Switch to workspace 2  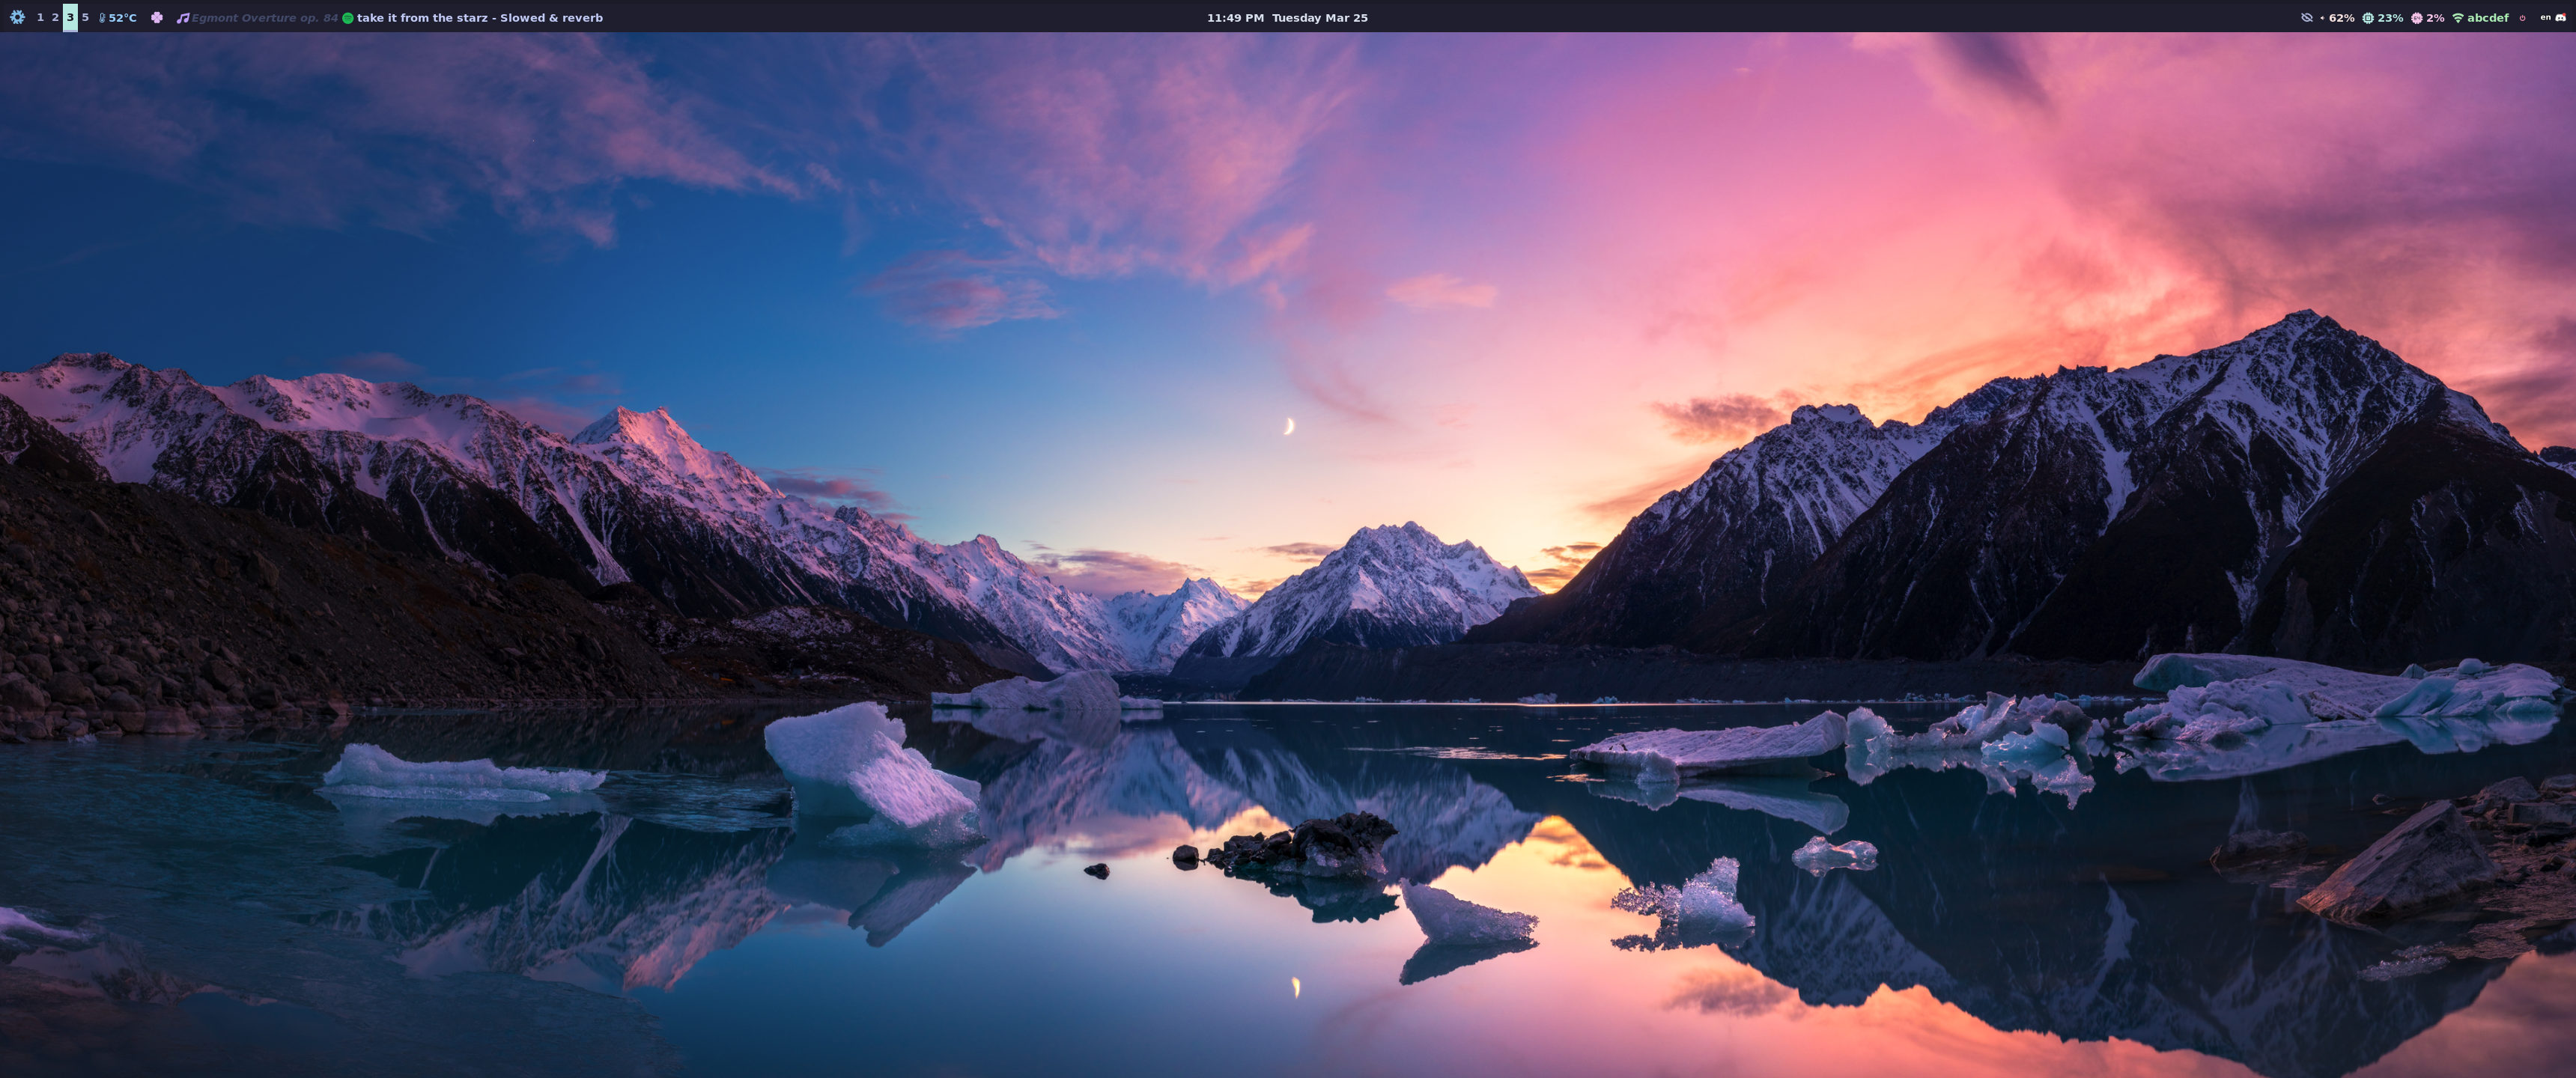point(55,17)
